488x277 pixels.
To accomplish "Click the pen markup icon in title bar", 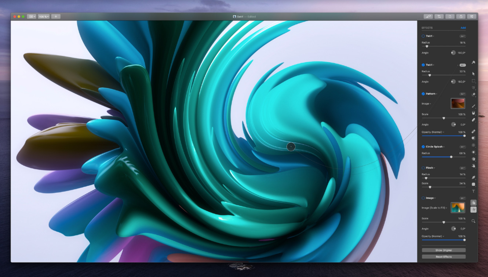I will 428,17.
